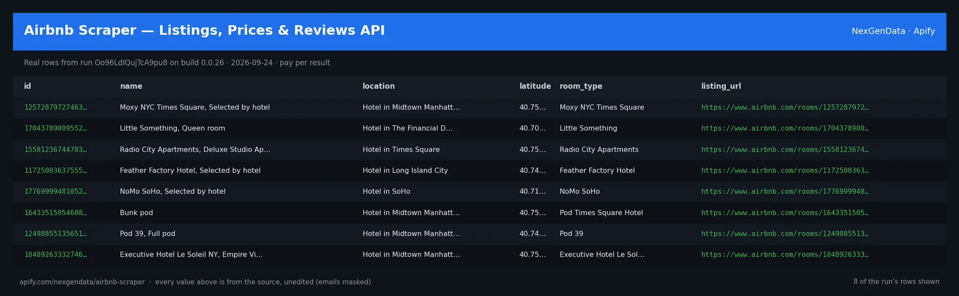Click the id column header

pyautogui.click(x=28, y=86)
